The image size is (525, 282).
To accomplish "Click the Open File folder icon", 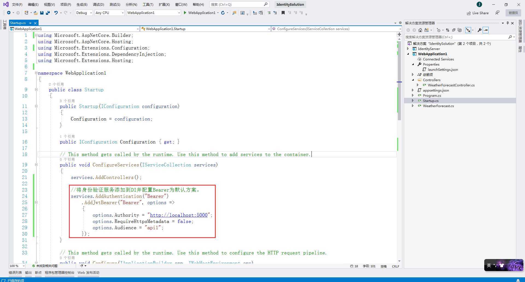I will point(36,13).
